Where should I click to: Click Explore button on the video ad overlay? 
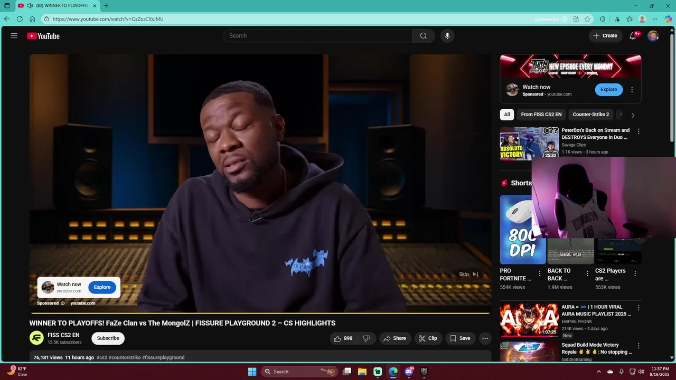click(x=102, y=287)
